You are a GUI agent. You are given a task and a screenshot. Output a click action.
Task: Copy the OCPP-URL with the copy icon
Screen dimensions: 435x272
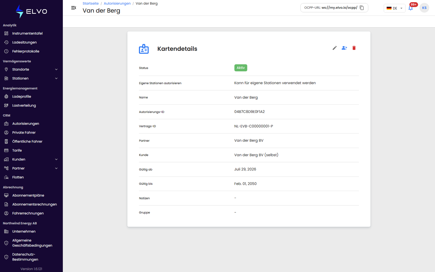pyautogui.click(x=362, y=8)
